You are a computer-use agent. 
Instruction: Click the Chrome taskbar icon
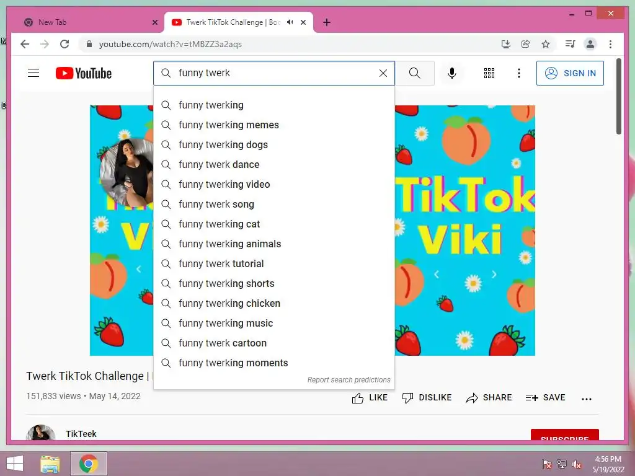(x=89, y=464)
